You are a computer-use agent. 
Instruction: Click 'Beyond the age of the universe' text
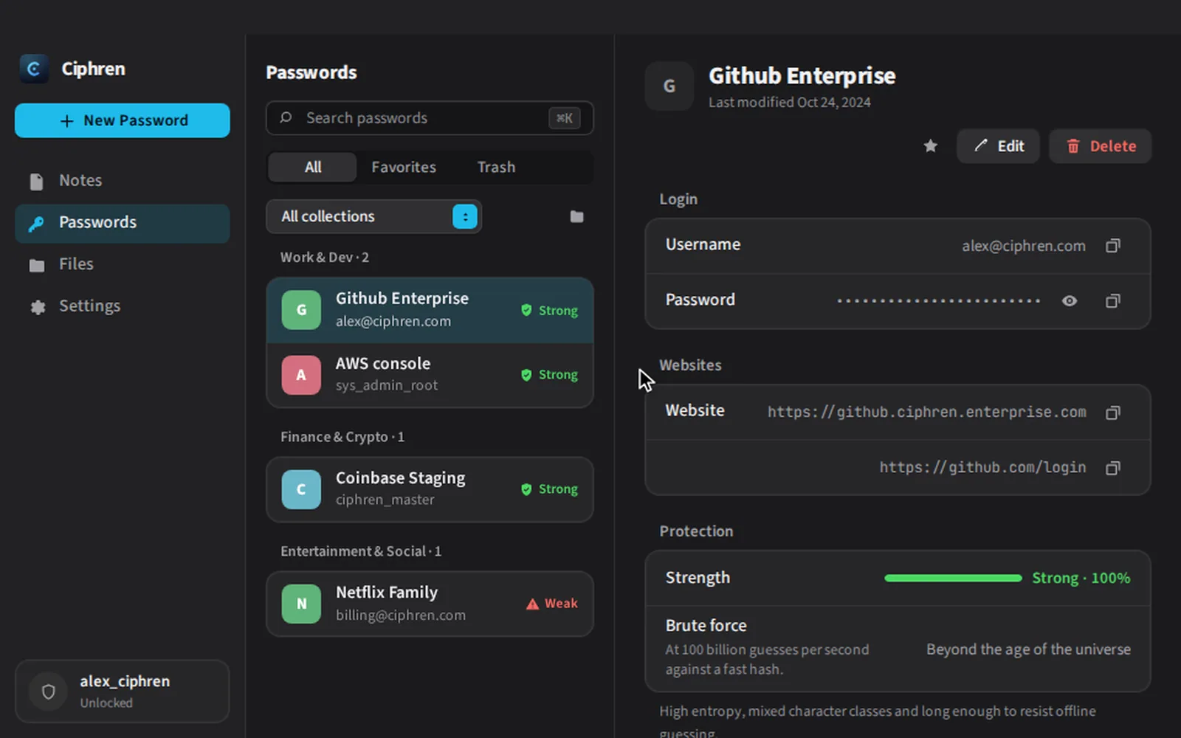(x=1028, y=649)
